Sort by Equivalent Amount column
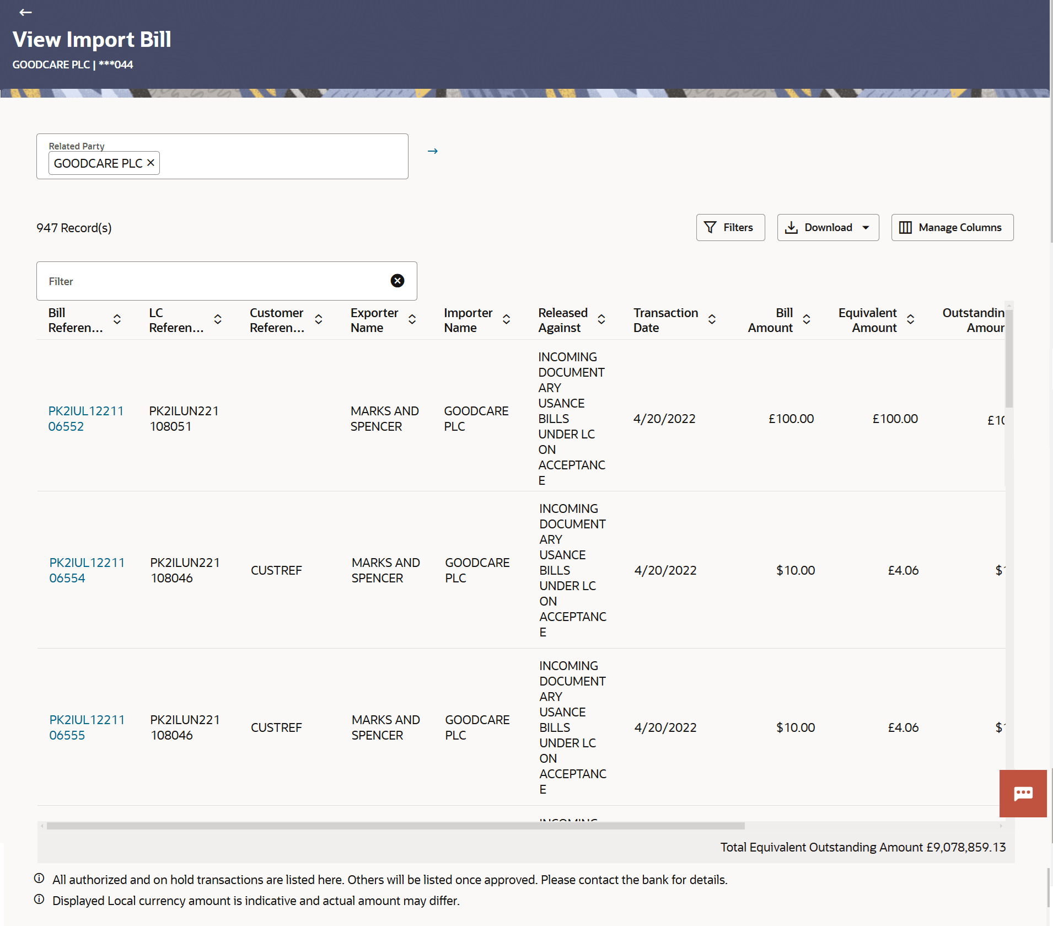This screenshot has height=926, width=1053. pyautogui.click(x=911, y=319)
